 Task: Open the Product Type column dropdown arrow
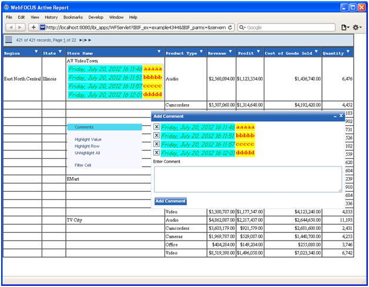[x=201, y=51]
